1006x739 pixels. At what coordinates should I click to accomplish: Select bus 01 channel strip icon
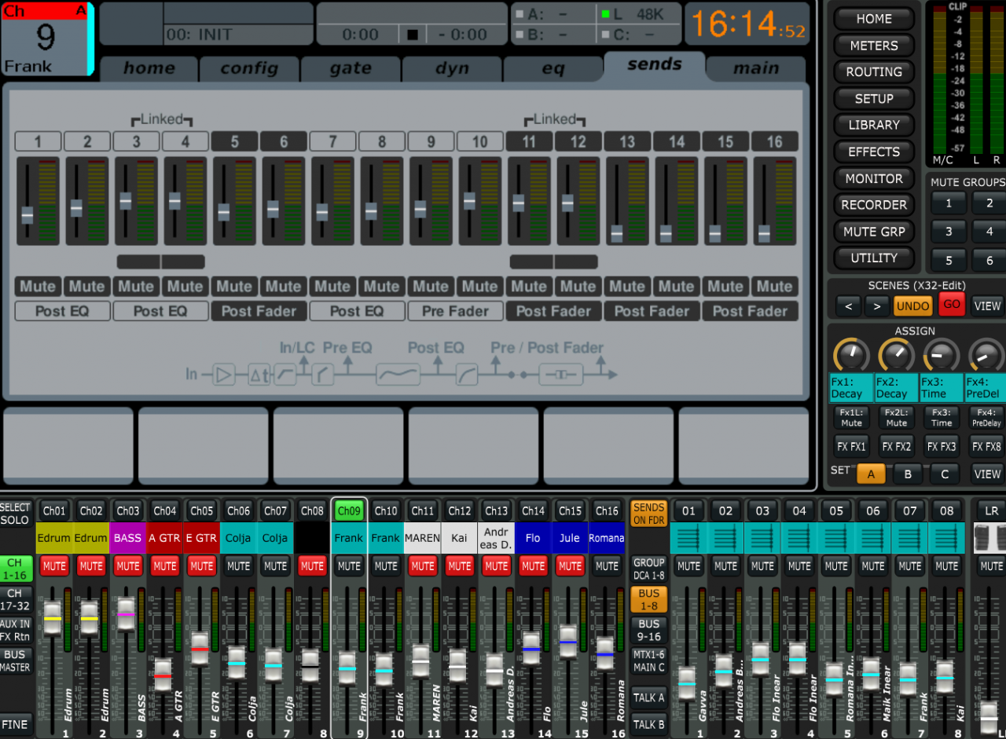point(688,539)
